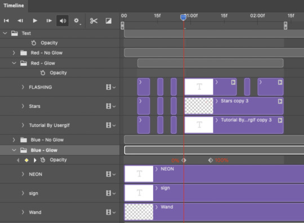Step back to the previous frame
The width and height of the screenshot is (304, 223).
[x=20, y=20]
